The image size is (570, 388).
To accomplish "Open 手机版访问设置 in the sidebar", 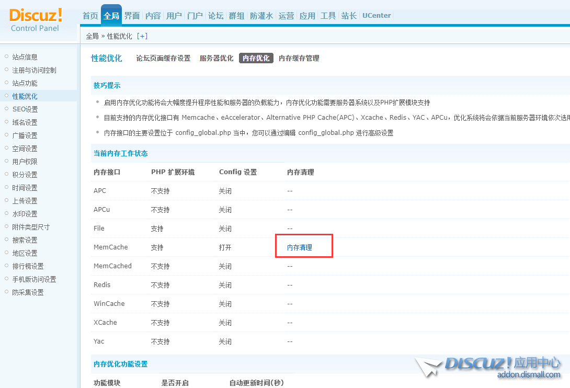I will point(34,279).
